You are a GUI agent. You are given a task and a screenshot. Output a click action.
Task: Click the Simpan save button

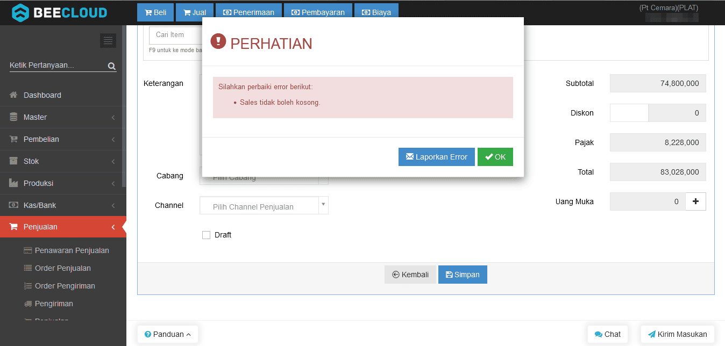(463, 275)
